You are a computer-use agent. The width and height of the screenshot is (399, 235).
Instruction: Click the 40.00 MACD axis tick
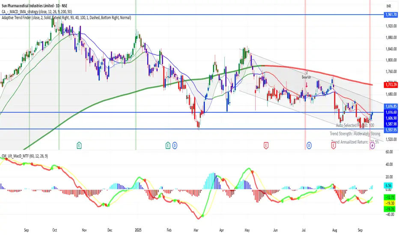point(389,164)
